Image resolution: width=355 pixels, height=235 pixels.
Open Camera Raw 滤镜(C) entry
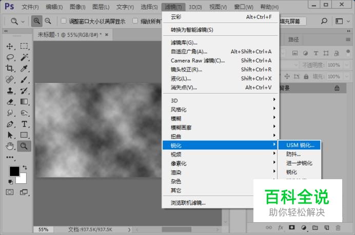[221, 60]
